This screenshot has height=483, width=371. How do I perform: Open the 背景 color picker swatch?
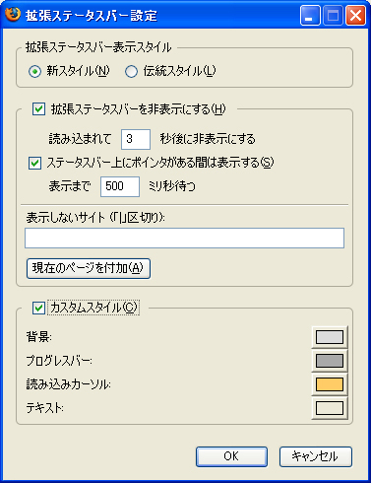[x=330, y=337]
